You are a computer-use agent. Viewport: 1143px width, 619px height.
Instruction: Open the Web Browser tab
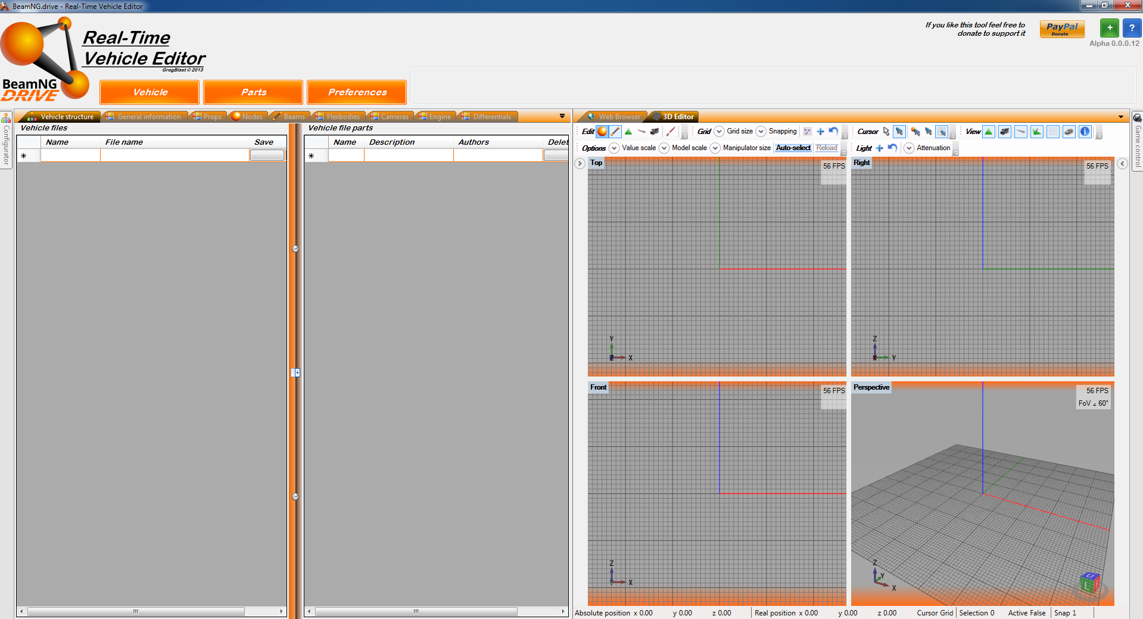(614, 117)
